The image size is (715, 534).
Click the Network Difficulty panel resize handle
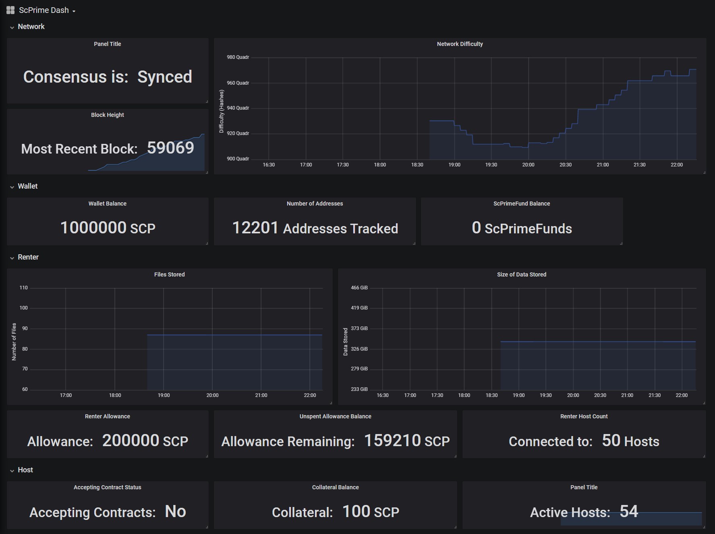coord(704,172)
